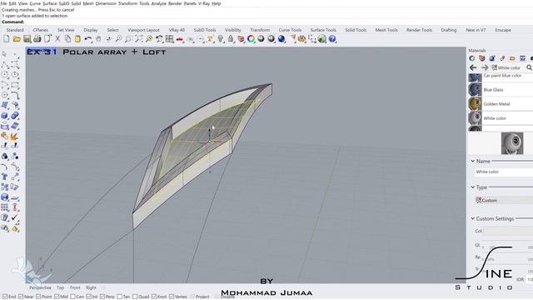Open Help with question mark icon
Image resolution: width=533 pixels, height=300 pixels.
332,39
